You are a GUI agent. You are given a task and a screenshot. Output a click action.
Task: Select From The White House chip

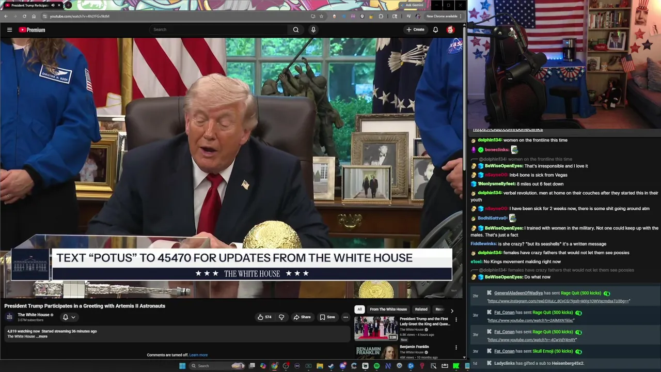(388, 309)
